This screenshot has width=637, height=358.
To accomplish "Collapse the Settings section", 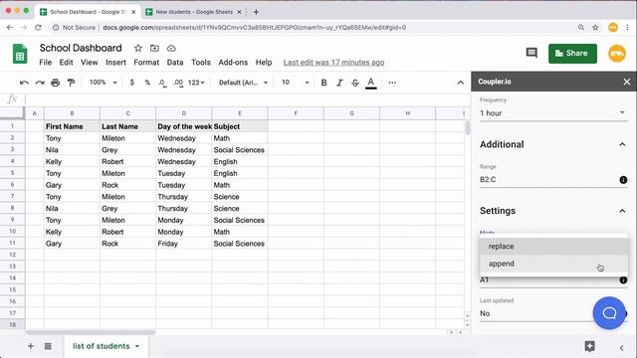I will coord(622,211).
